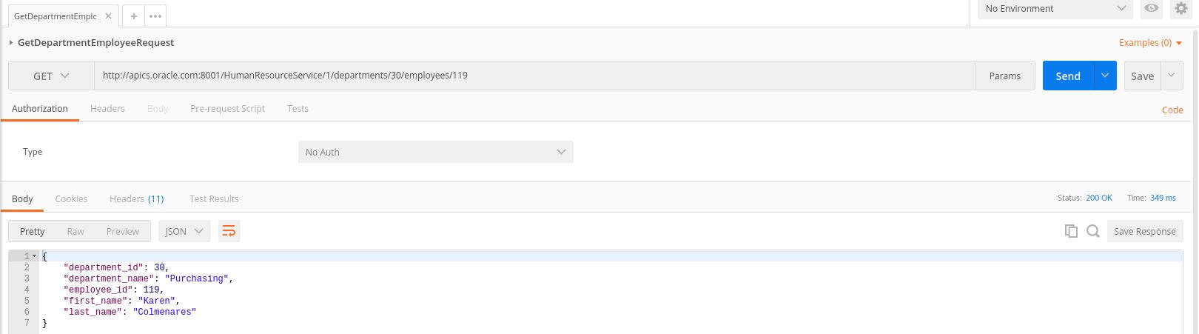Expand the GetDepartmentEmployeeRequest description triangle
Viewport: 1199px width, 334px height.
[11, 43]
